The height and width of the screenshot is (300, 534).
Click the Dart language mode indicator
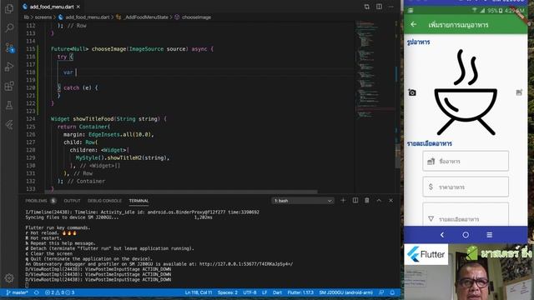[x=277, y=292]
